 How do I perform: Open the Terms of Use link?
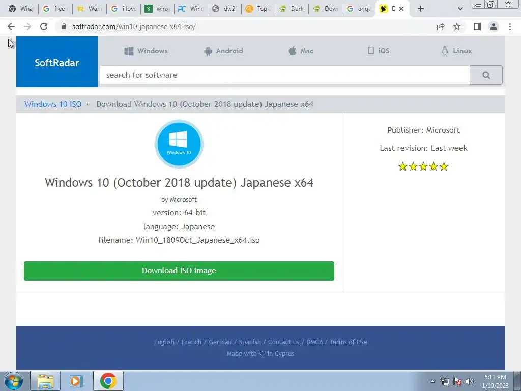point(348,342)
